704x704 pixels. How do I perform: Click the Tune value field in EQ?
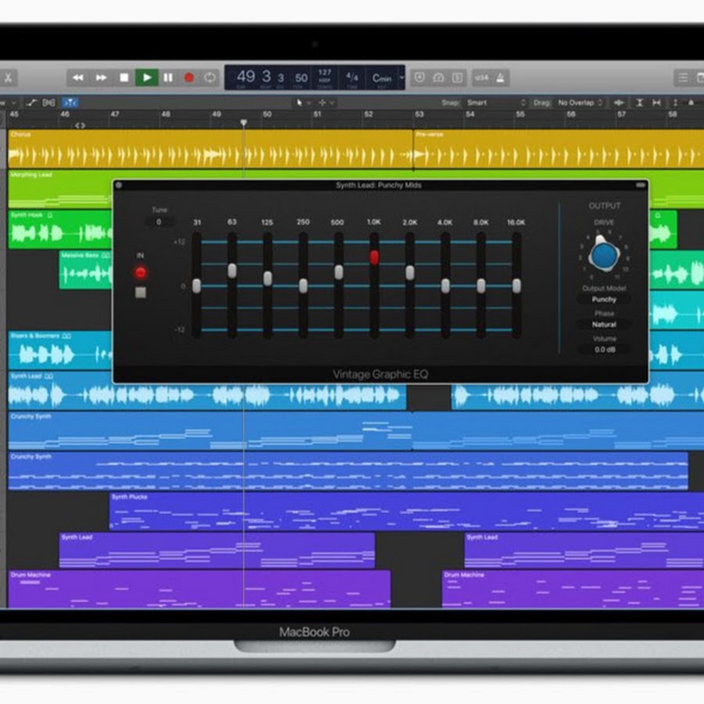click(x=159, y=222)
